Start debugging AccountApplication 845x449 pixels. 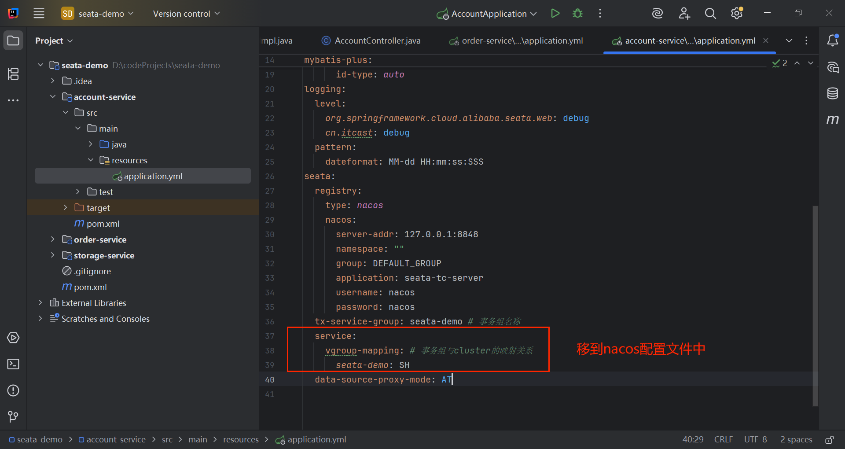coord(577,13)
